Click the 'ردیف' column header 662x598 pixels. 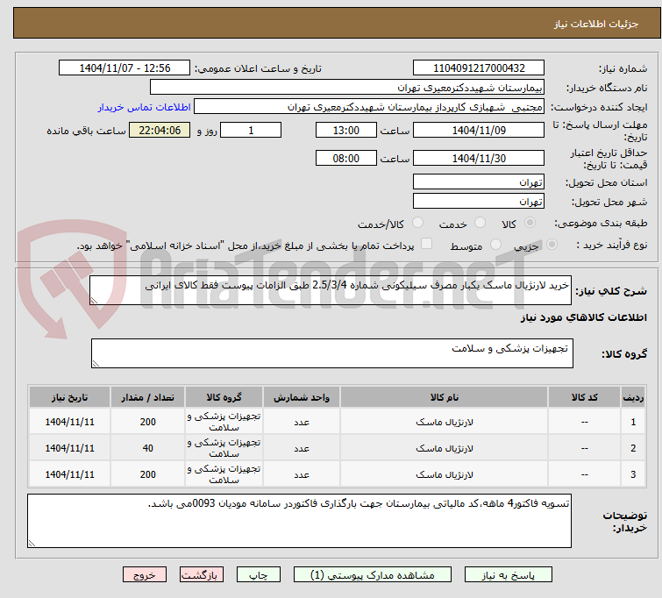633,397
